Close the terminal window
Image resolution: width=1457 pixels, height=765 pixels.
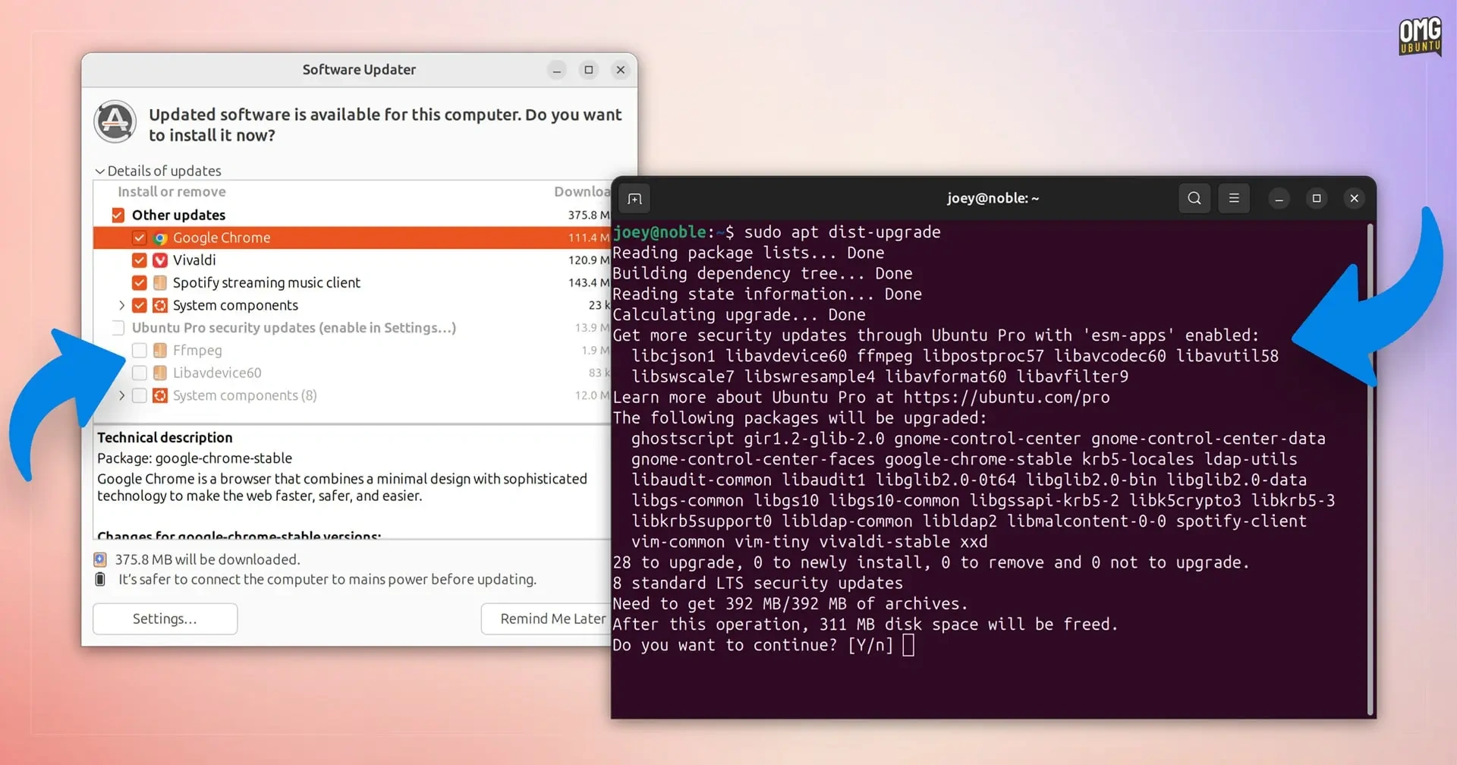coord(1355,199)
